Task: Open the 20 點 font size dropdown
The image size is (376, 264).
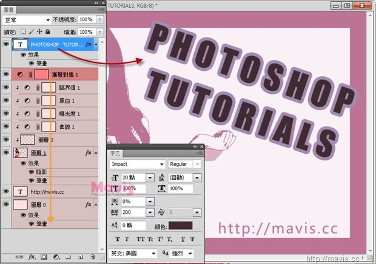Action: [150, 177]
